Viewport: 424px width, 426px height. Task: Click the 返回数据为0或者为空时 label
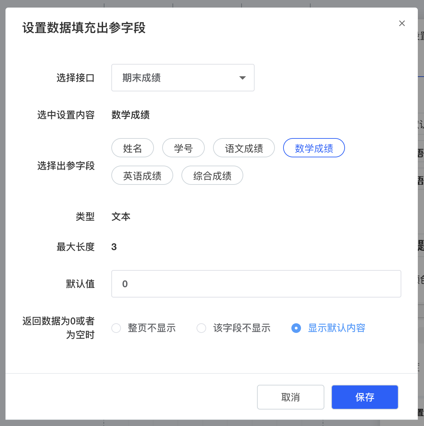[58, 328]
